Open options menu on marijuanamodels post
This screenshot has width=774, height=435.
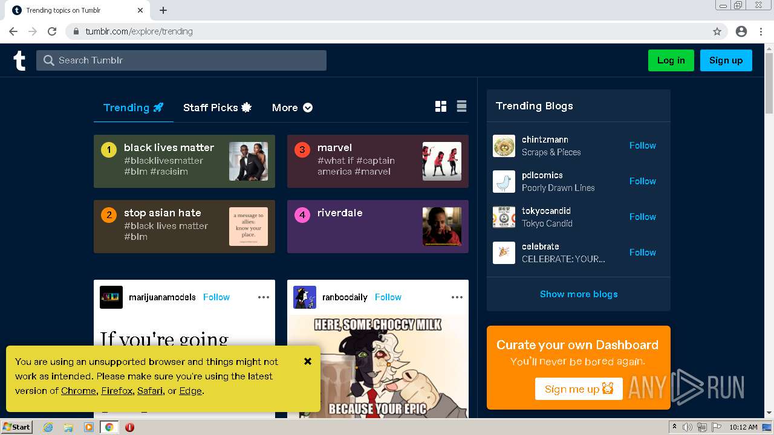coord(264,297)
